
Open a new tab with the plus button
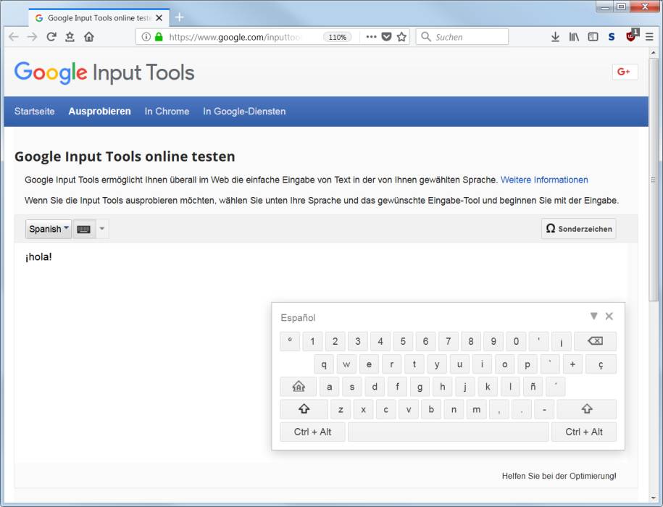click(x=179, y=17)
